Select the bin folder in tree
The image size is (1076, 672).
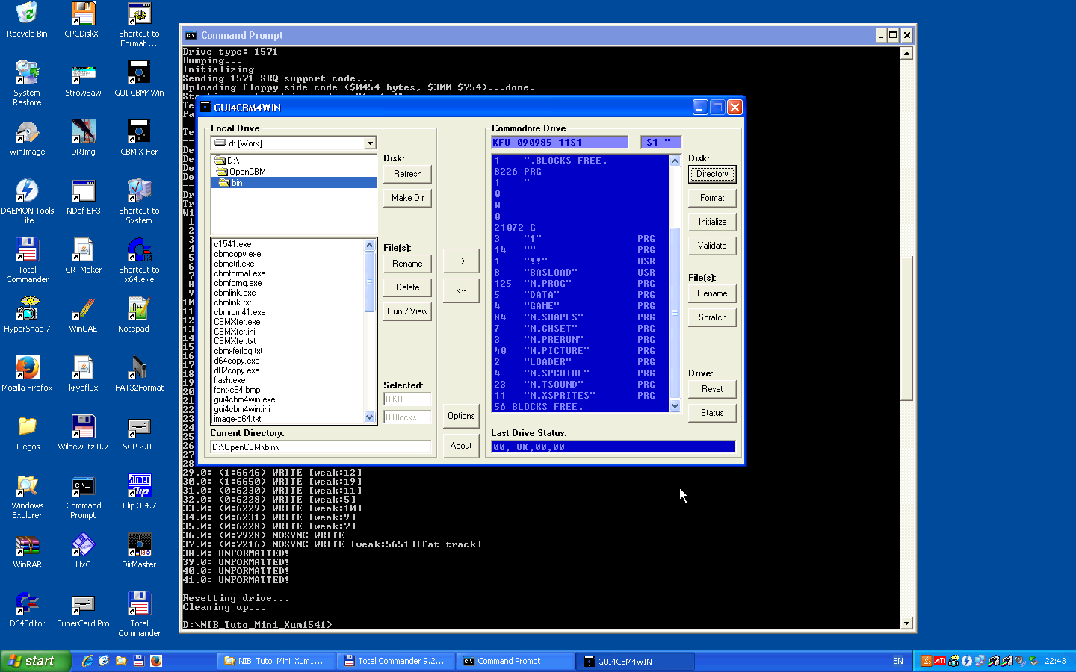(x=236, y=183)
